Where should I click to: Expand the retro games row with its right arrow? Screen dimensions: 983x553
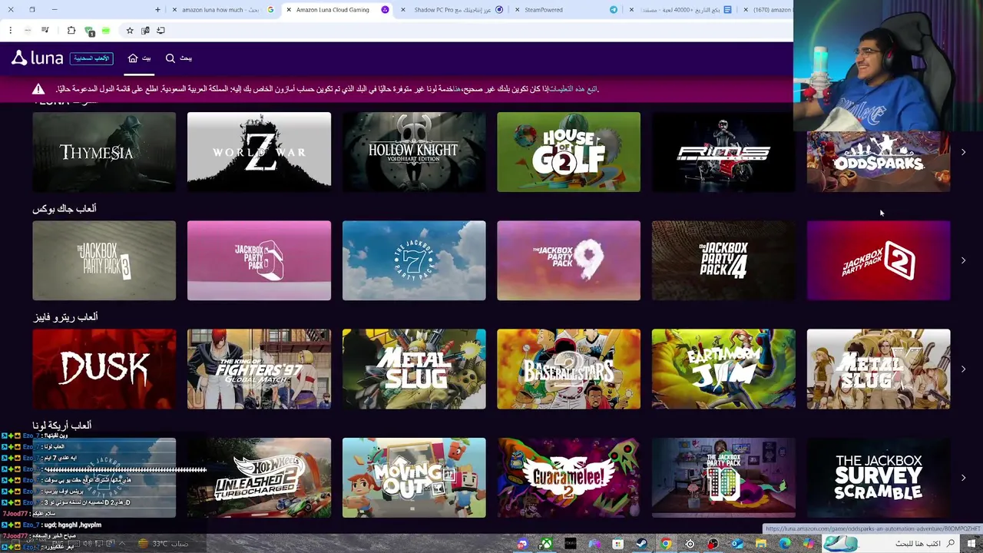(963, 369)
